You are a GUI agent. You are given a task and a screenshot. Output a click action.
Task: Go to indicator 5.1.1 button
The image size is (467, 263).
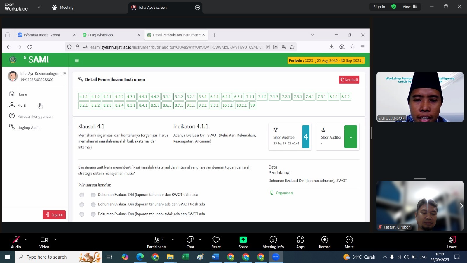pos(167,97)
